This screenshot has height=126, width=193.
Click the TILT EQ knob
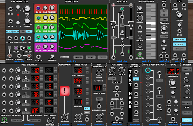[179, 15]
